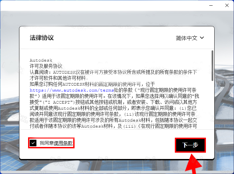Click the license agreement scrollbar thumb

click(x=212, y=66)
